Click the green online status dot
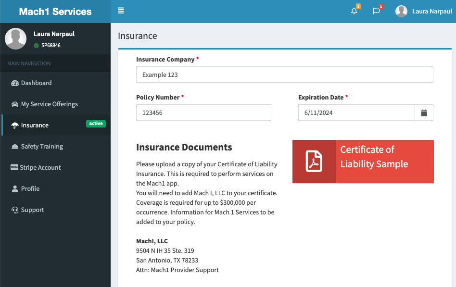456x287 pixels. click(37, 45)
